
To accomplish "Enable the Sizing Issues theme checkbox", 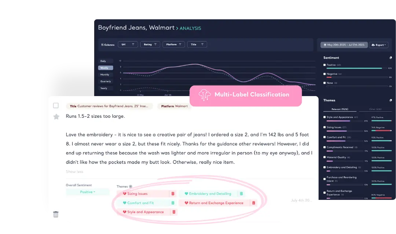I will click(324, 127).
